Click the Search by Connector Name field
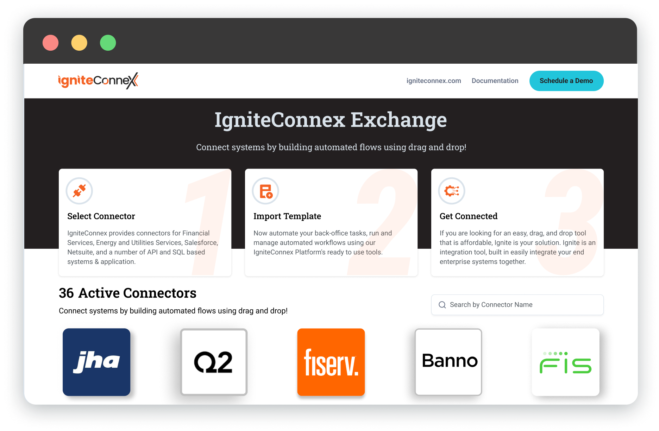Viewport: 659px width, 431px height. 517,305
